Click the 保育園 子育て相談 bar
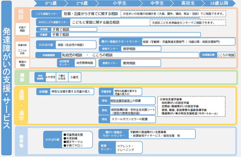 (66, 29)
